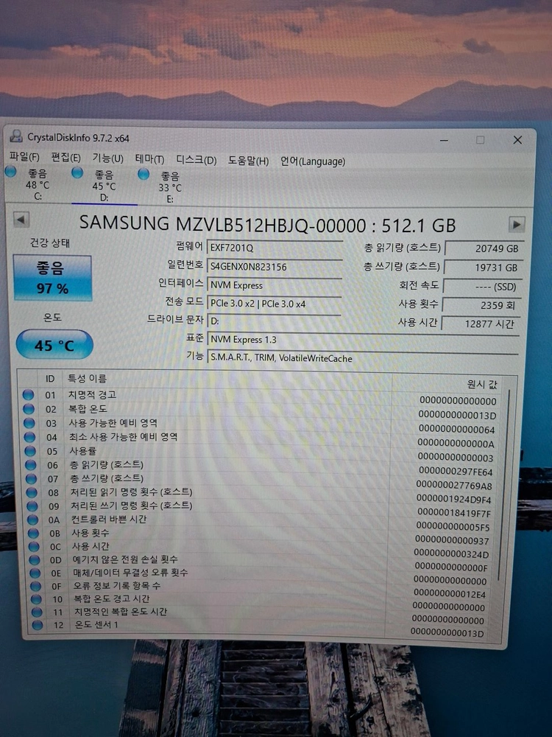The height and width of the screenshot is (737, 552).
Task: Click the 특성 이름 column header
Action: click(x=88, y=378)
